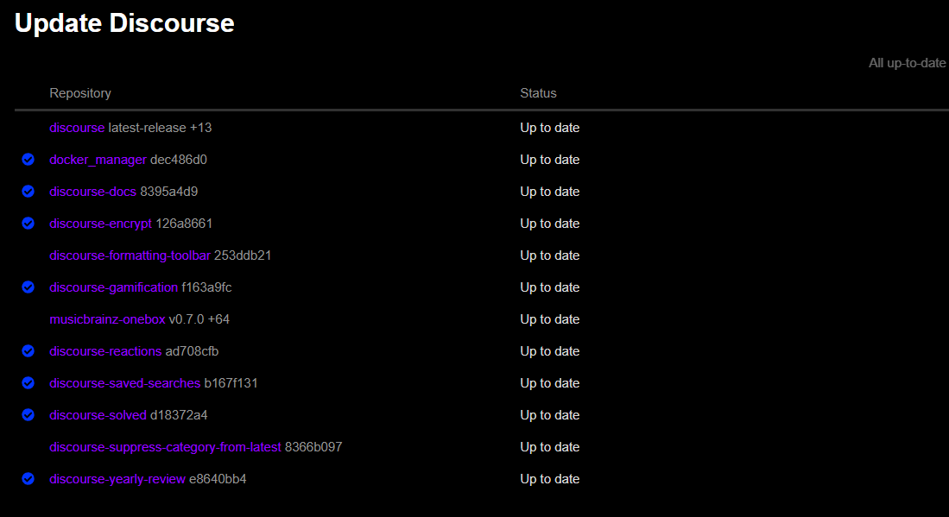This screenshot has height=517, width=949.
Task: Click commit hash f163a9fc
Action: point(206,287)
